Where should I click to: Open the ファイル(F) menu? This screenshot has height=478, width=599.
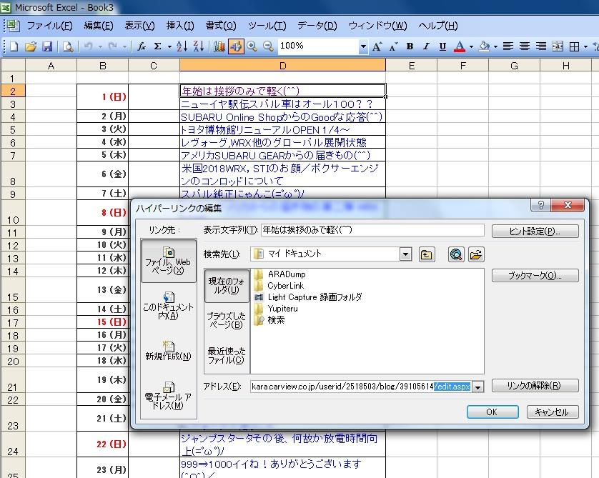click(49, 26)
